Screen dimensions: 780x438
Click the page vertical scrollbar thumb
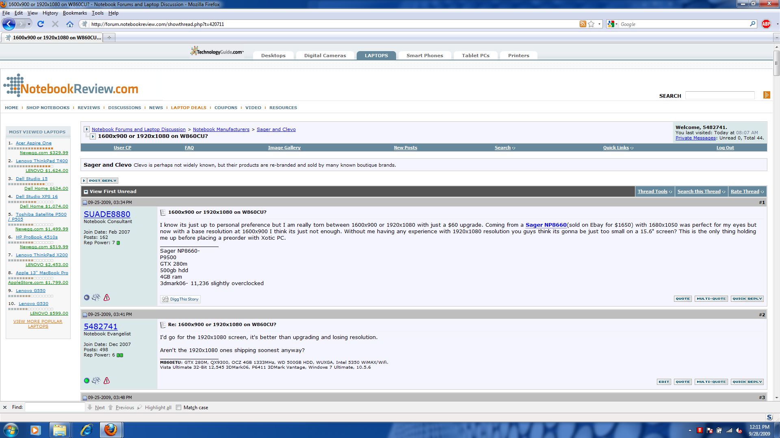coord(776,63)
